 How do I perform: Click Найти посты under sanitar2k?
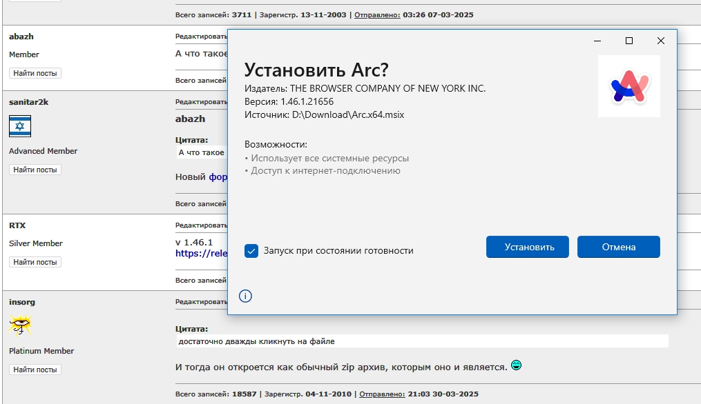coord(35,170)
